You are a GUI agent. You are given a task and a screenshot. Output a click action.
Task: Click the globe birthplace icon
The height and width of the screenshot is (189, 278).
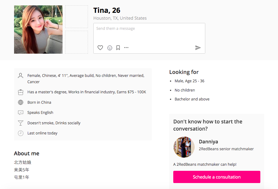pyautogui.click(x=21, y=103)
